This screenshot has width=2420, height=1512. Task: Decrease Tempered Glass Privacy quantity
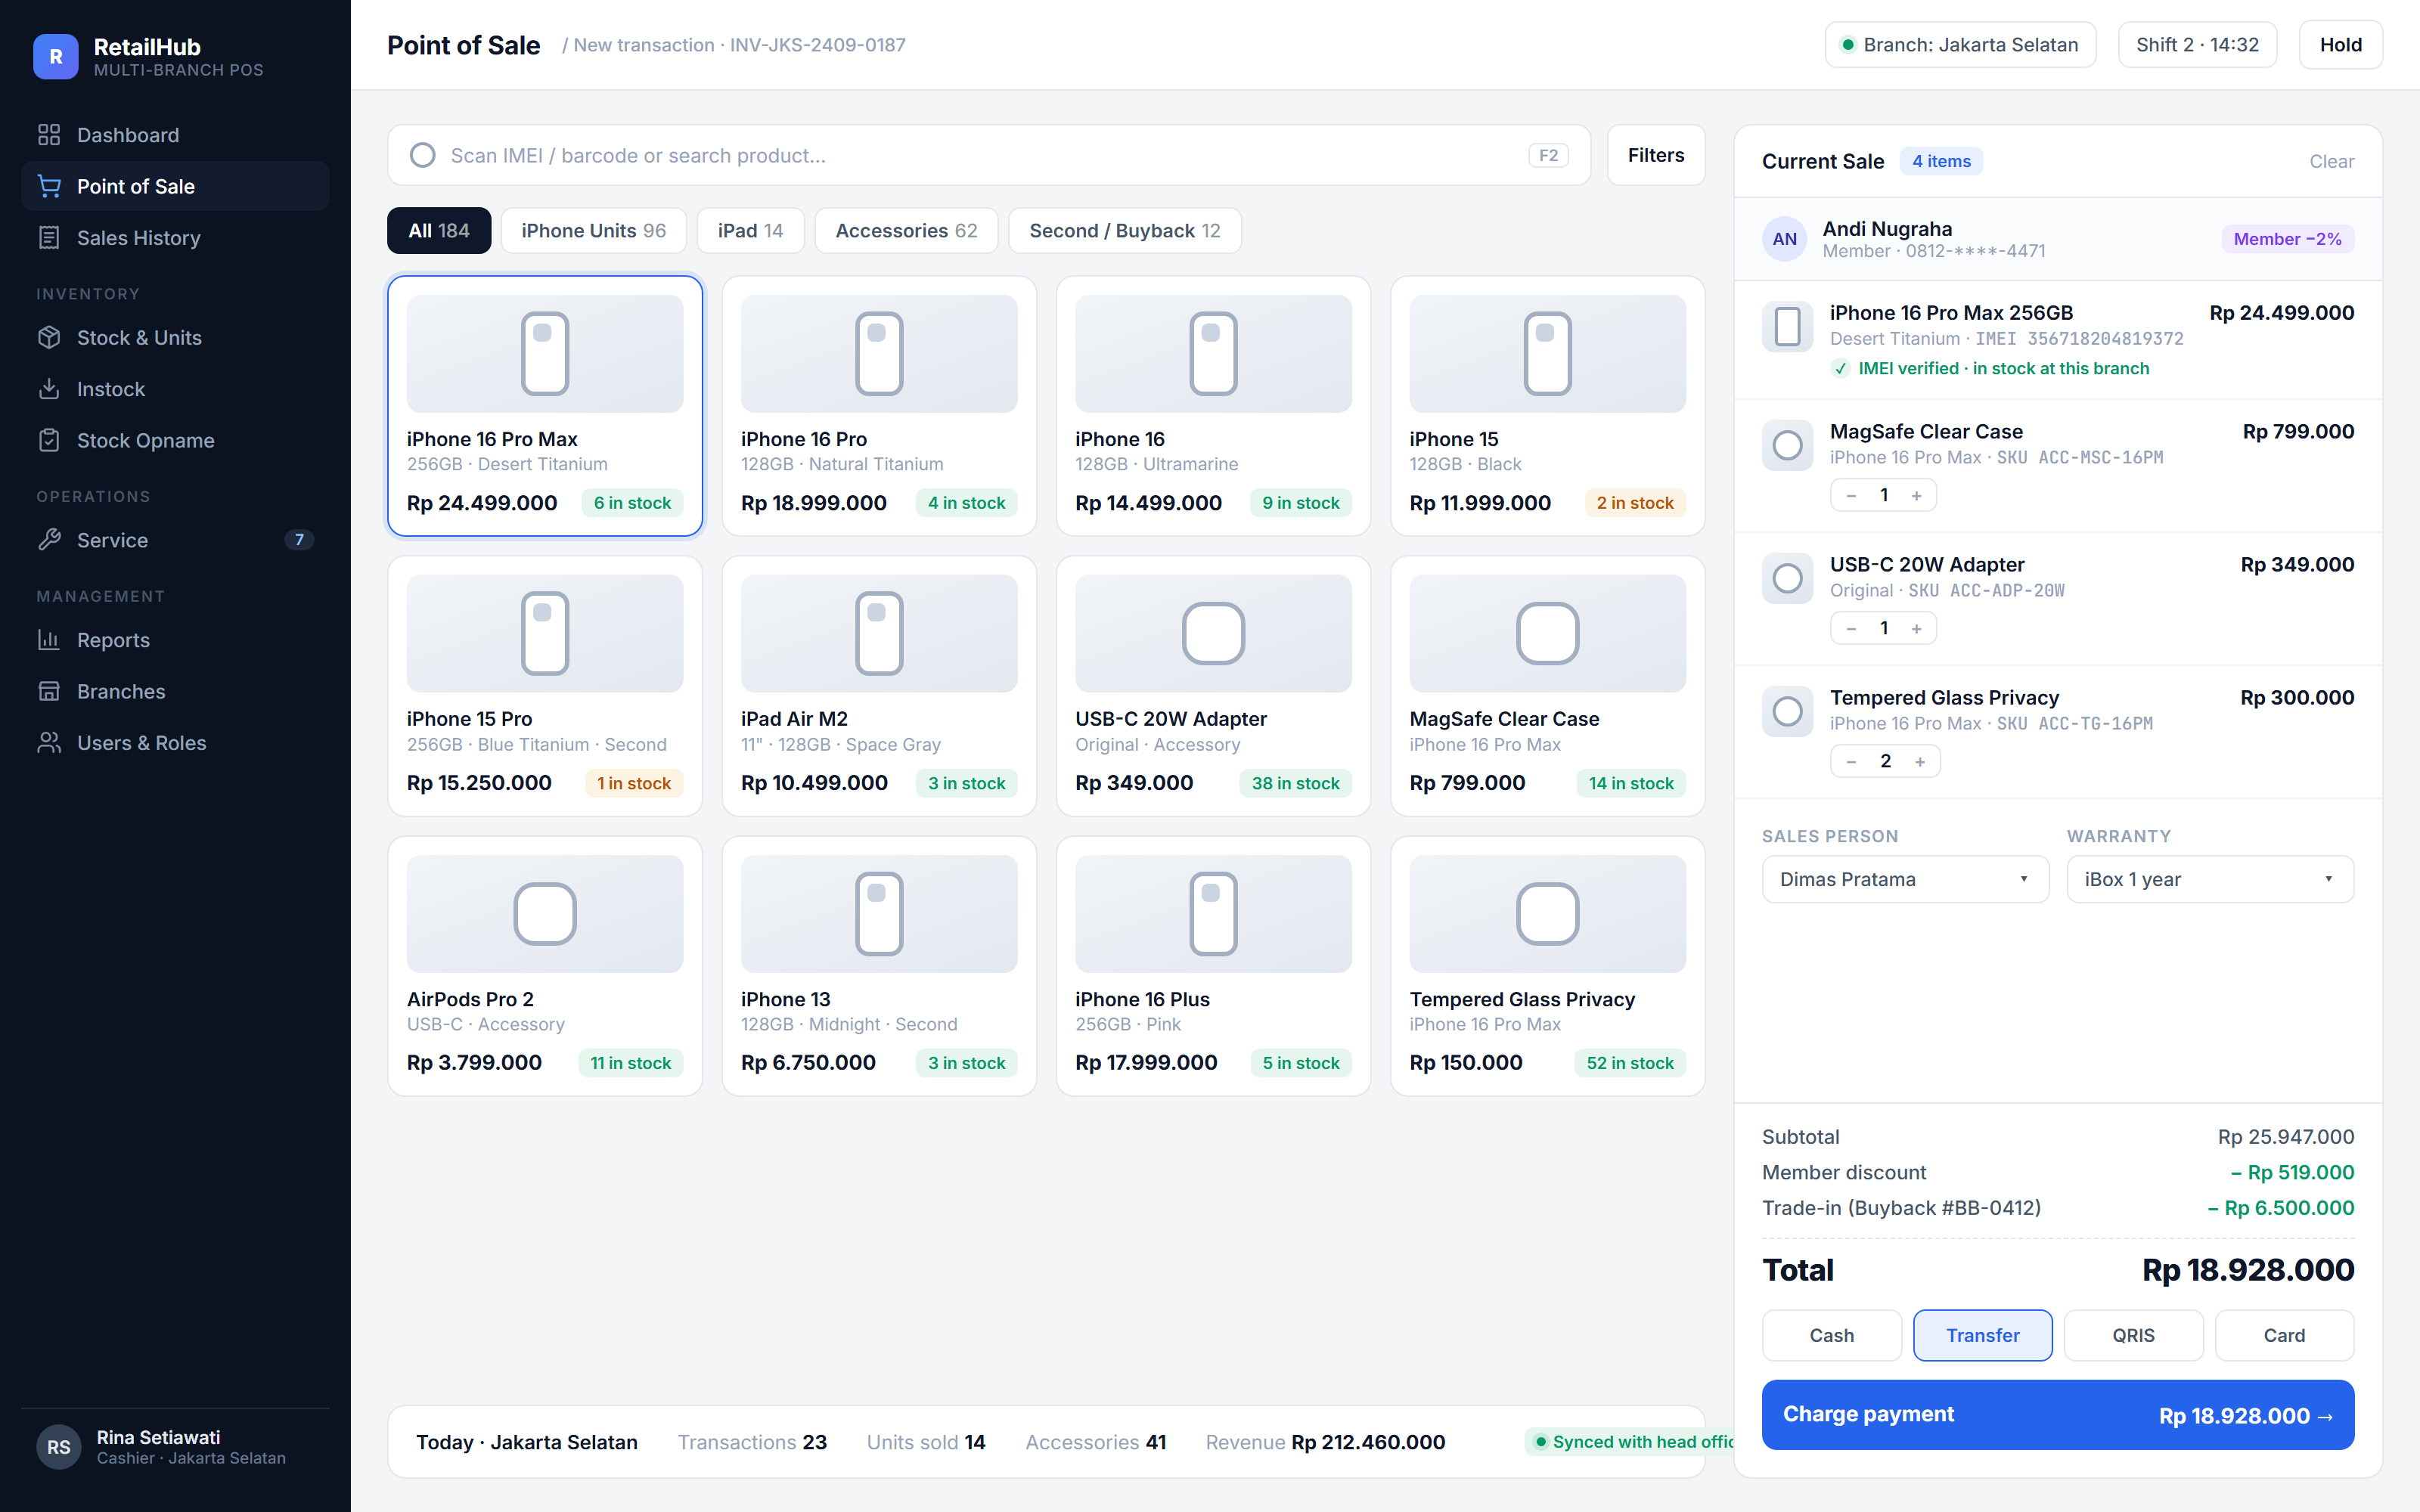click(1851, 761)
